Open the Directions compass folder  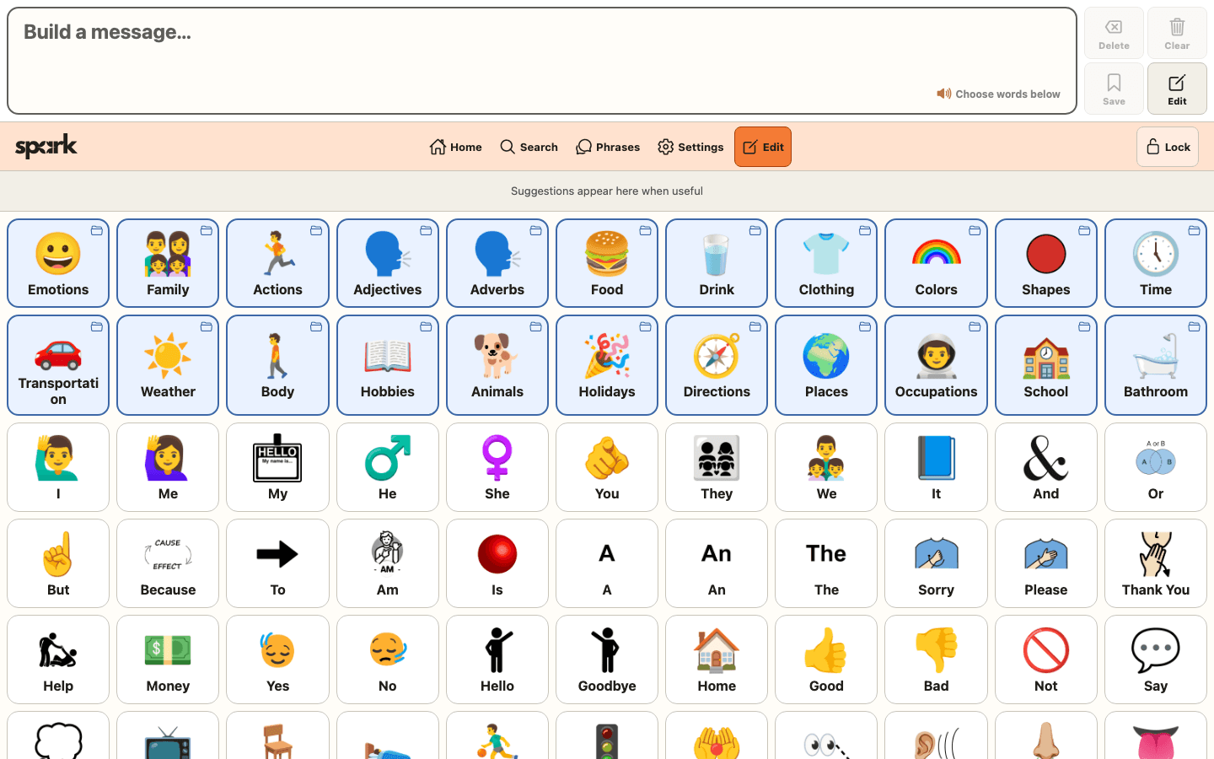(717, 365)
